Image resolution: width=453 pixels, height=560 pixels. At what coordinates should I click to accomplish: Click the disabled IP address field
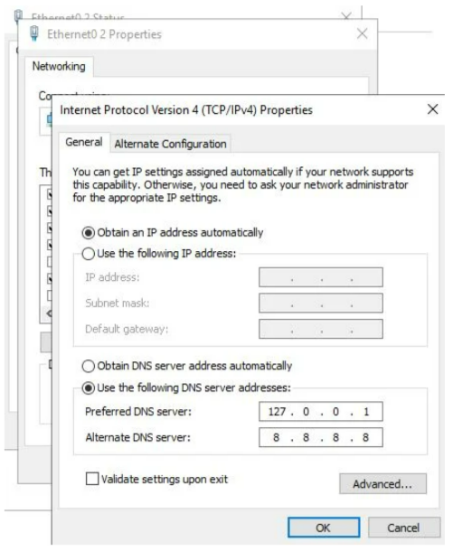321,277
